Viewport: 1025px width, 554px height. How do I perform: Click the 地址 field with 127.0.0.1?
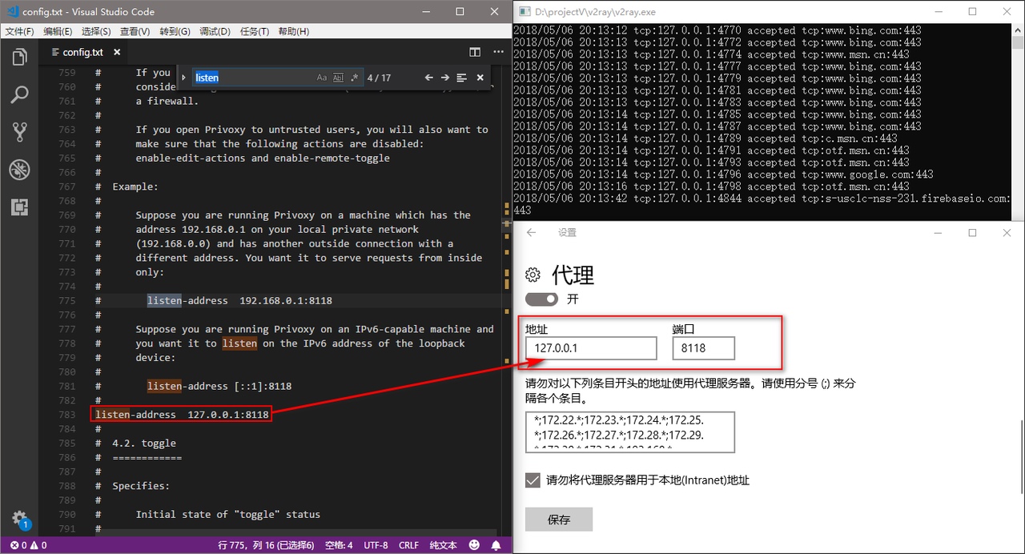pos(591,348)
